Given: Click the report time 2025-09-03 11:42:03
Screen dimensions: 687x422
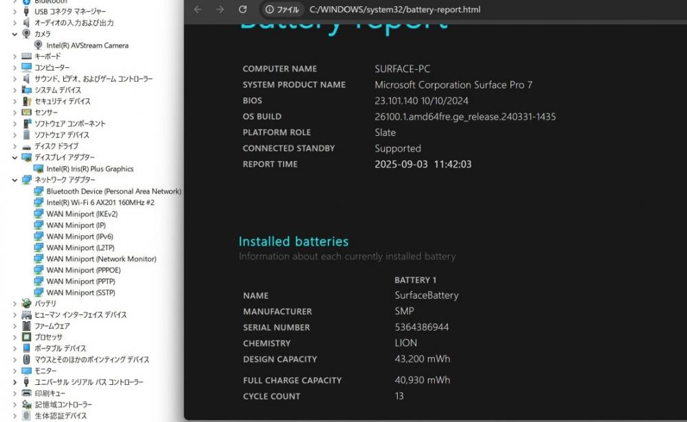Looking at the screenshot, I should [423, 164].
